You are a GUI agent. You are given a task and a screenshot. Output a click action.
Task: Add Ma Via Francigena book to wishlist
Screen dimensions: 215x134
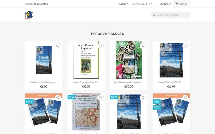tap(100, 46)
